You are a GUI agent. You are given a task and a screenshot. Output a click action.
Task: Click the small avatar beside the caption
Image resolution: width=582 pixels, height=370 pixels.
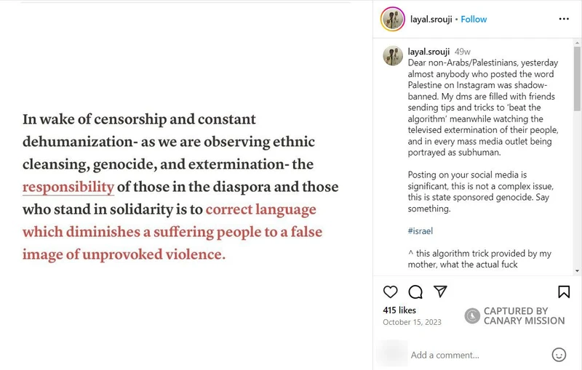point(393,56)
